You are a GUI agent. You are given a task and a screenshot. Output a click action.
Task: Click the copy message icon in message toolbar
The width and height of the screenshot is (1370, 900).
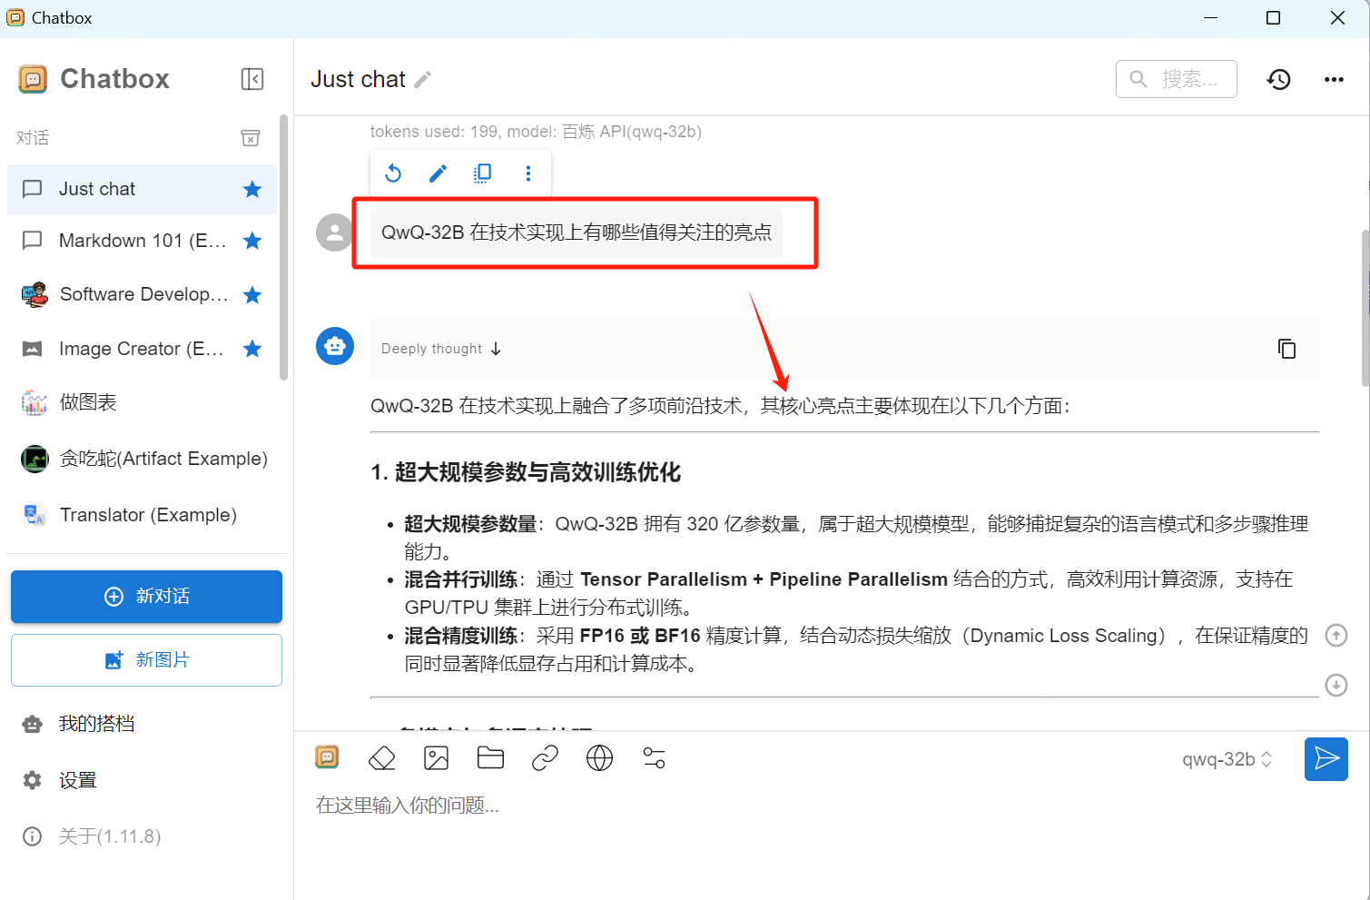coord(483,173)
